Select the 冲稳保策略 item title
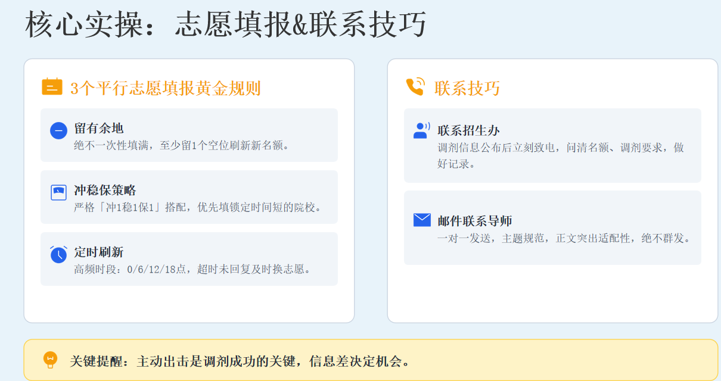Viewport: 721px width, 381px height. pyautogui.click(x=105, y=190)
